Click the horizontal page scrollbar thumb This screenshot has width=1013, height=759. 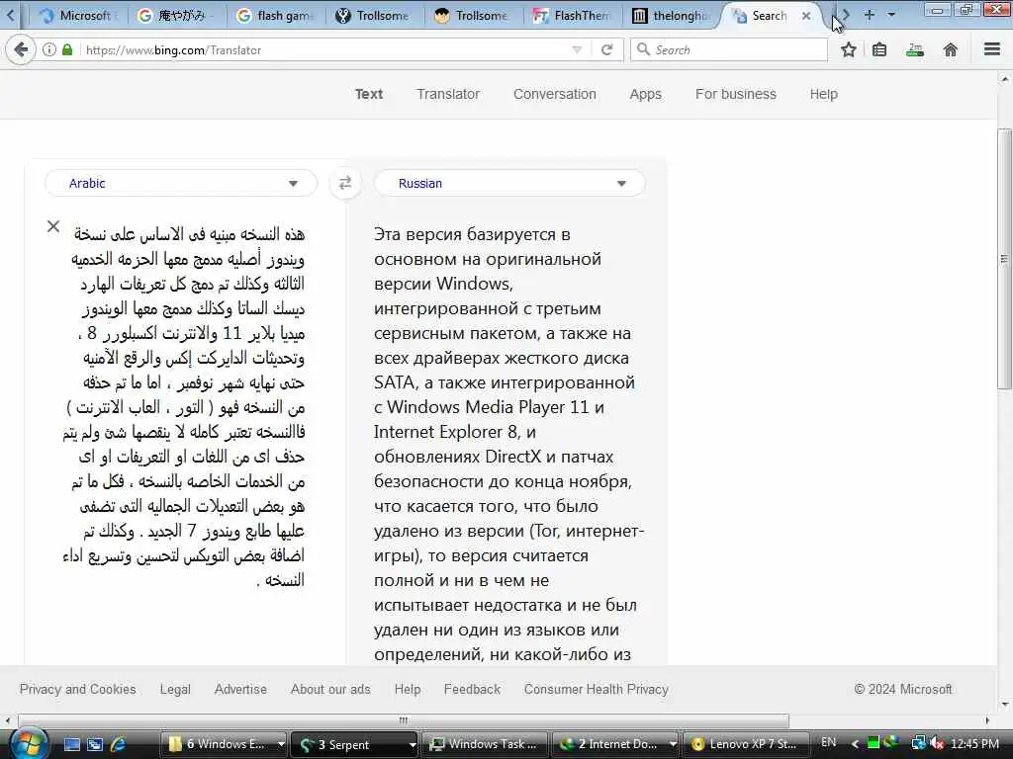point(404,720)
